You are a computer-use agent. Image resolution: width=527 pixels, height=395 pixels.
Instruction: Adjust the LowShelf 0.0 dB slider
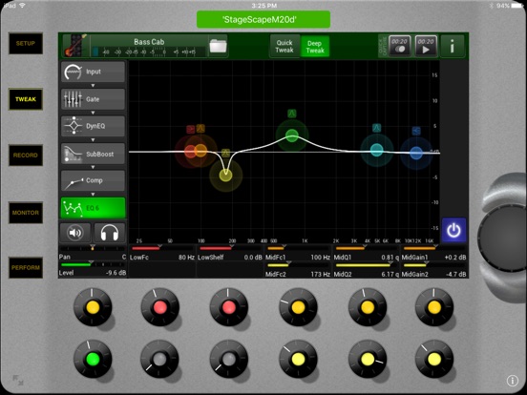click(x=230, y=248)
